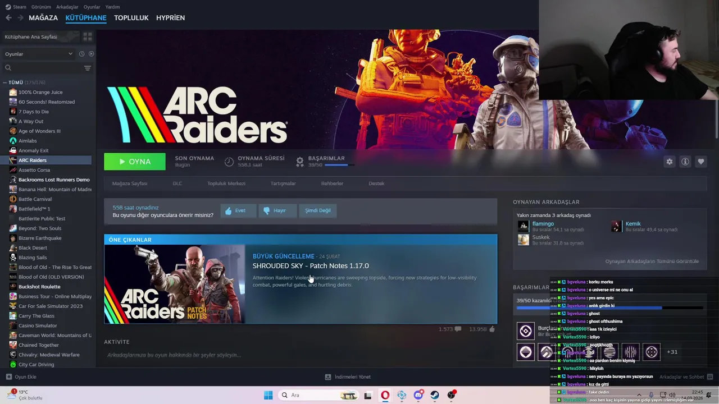
Task: Switch to the KÜTÜPHANE tab
Action: point(86,18)
